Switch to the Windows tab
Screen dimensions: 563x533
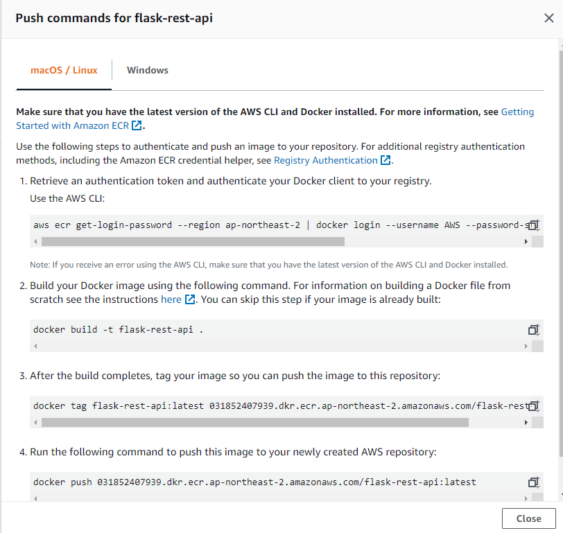pyautogui.click(x=148, y=70)
